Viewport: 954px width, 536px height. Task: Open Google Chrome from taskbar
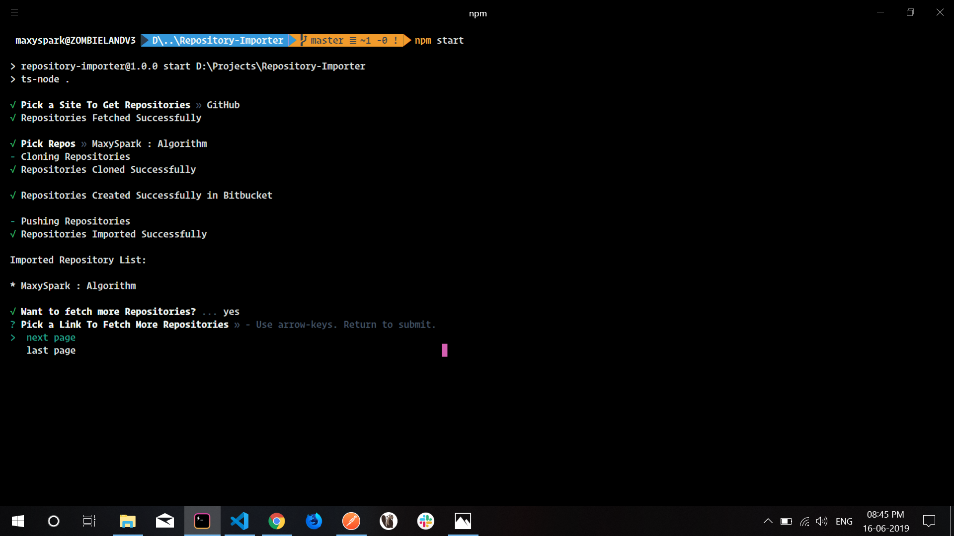277,521
